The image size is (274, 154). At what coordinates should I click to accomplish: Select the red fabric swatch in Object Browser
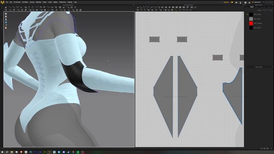click(x=251, y=23)
